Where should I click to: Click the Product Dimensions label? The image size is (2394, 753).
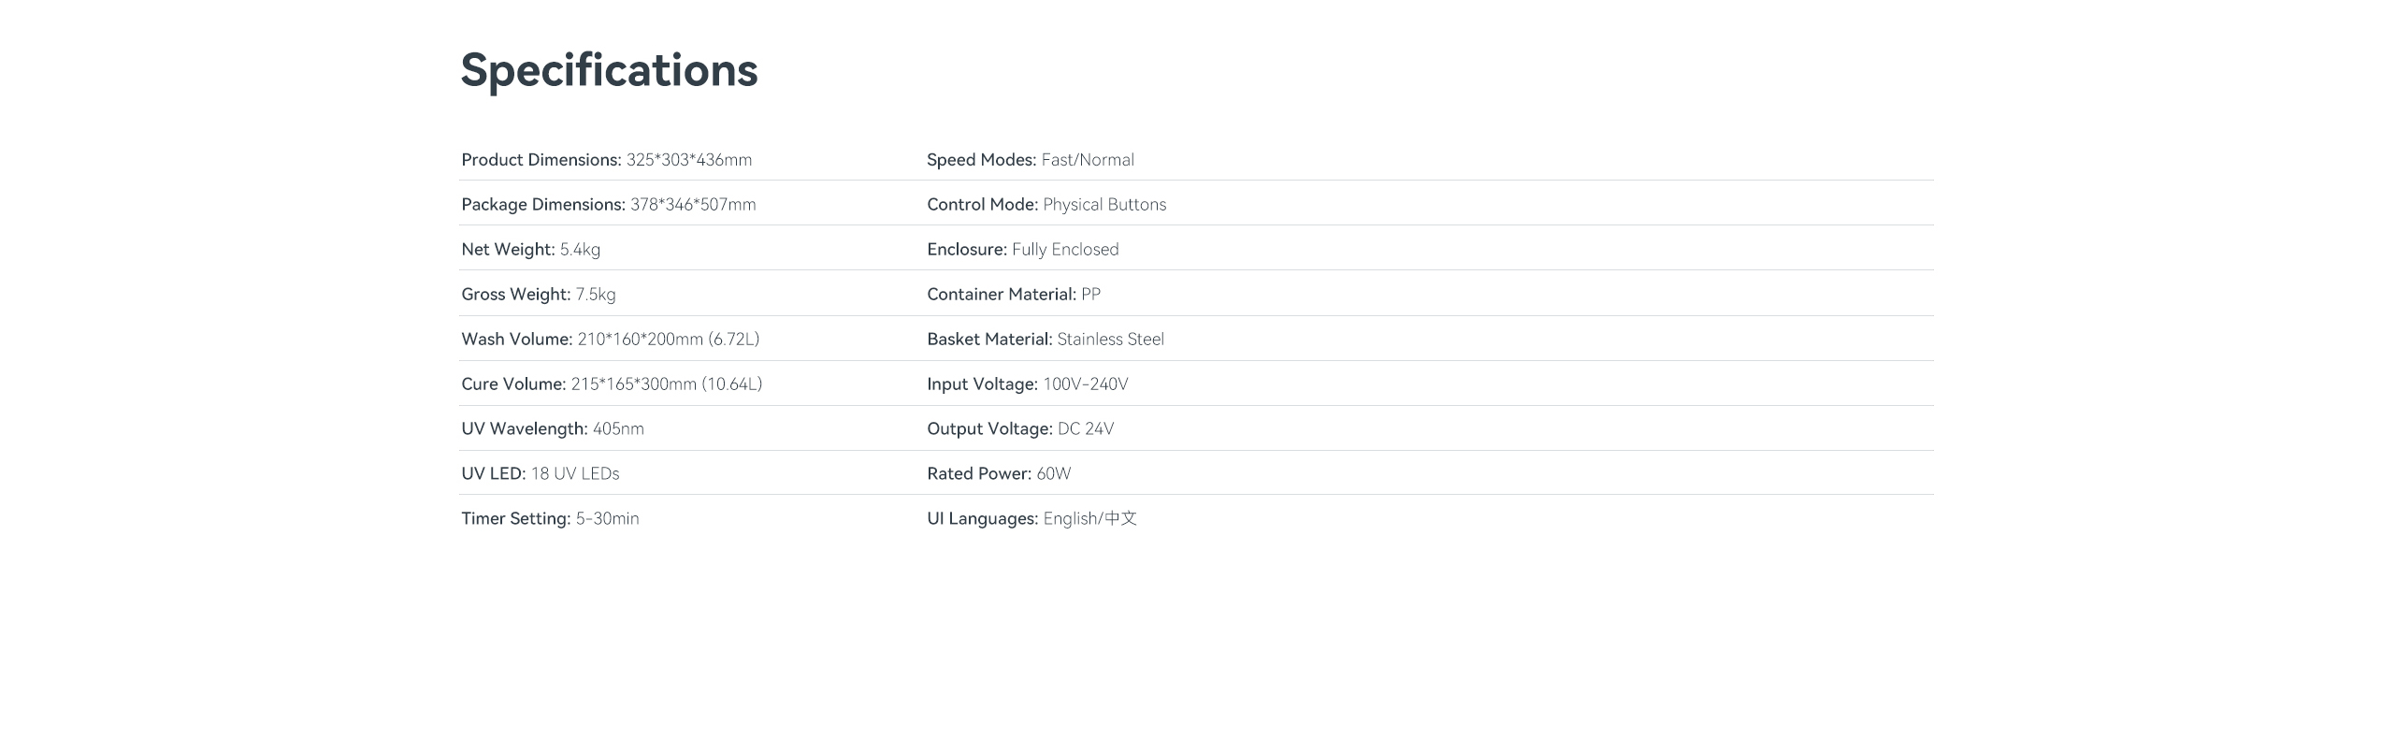coord(541,160)
